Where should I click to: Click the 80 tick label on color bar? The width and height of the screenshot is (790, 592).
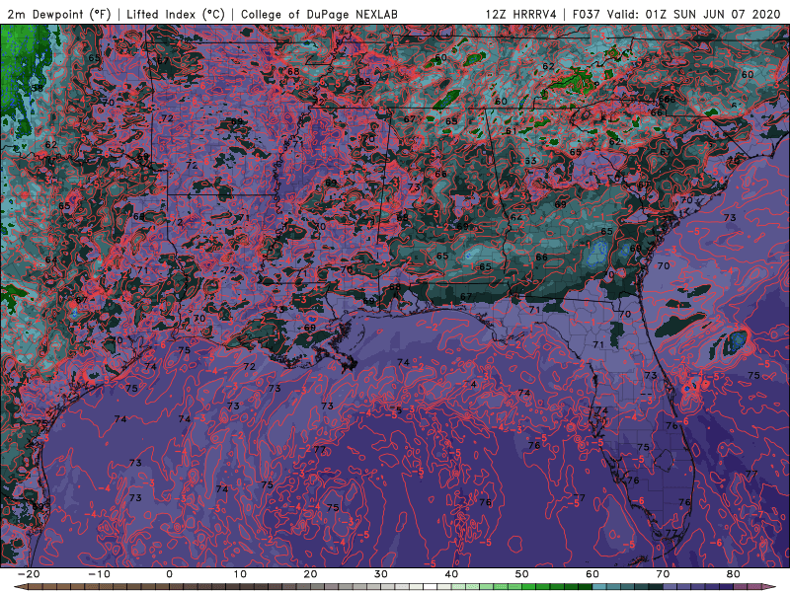pos(734,574)
